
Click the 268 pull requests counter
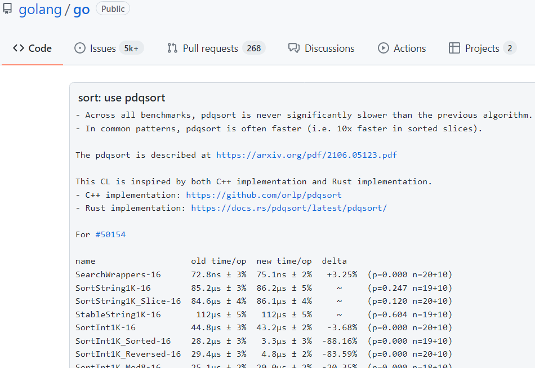point(254,48)
